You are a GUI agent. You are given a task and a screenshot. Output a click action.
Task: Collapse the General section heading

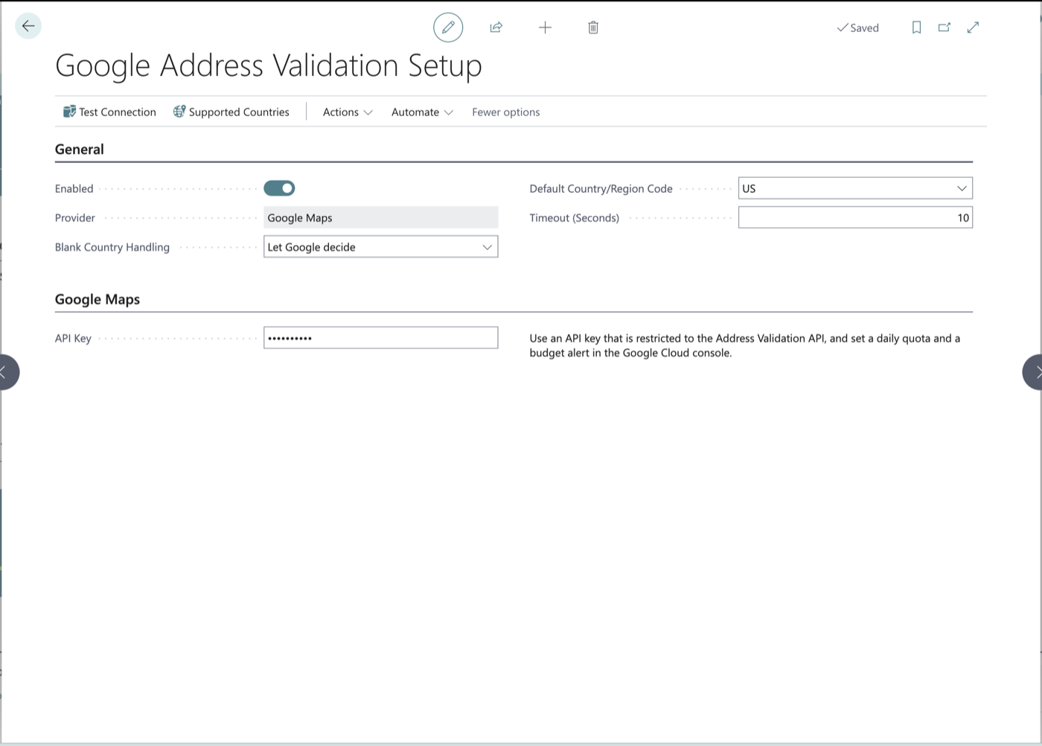tap(80, 149)
